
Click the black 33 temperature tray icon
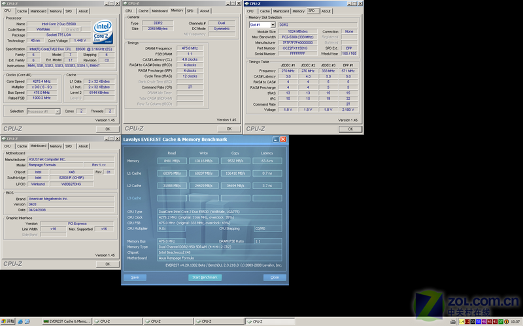[x=473, y=321]
